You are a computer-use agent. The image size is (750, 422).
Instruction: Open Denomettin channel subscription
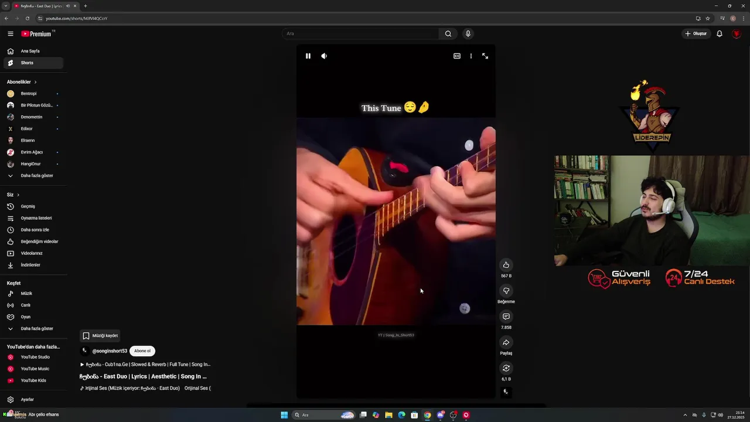(33, 117)
